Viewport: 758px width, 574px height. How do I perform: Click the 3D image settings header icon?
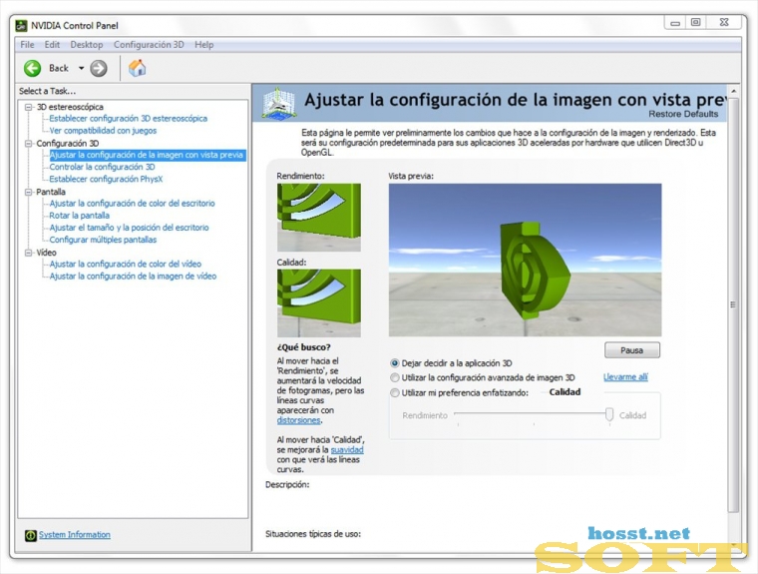click(278, 103)
